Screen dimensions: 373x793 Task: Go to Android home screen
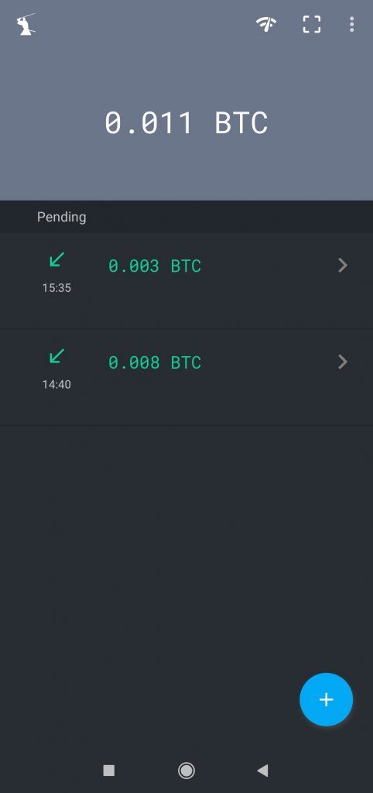tap(186, 771)
